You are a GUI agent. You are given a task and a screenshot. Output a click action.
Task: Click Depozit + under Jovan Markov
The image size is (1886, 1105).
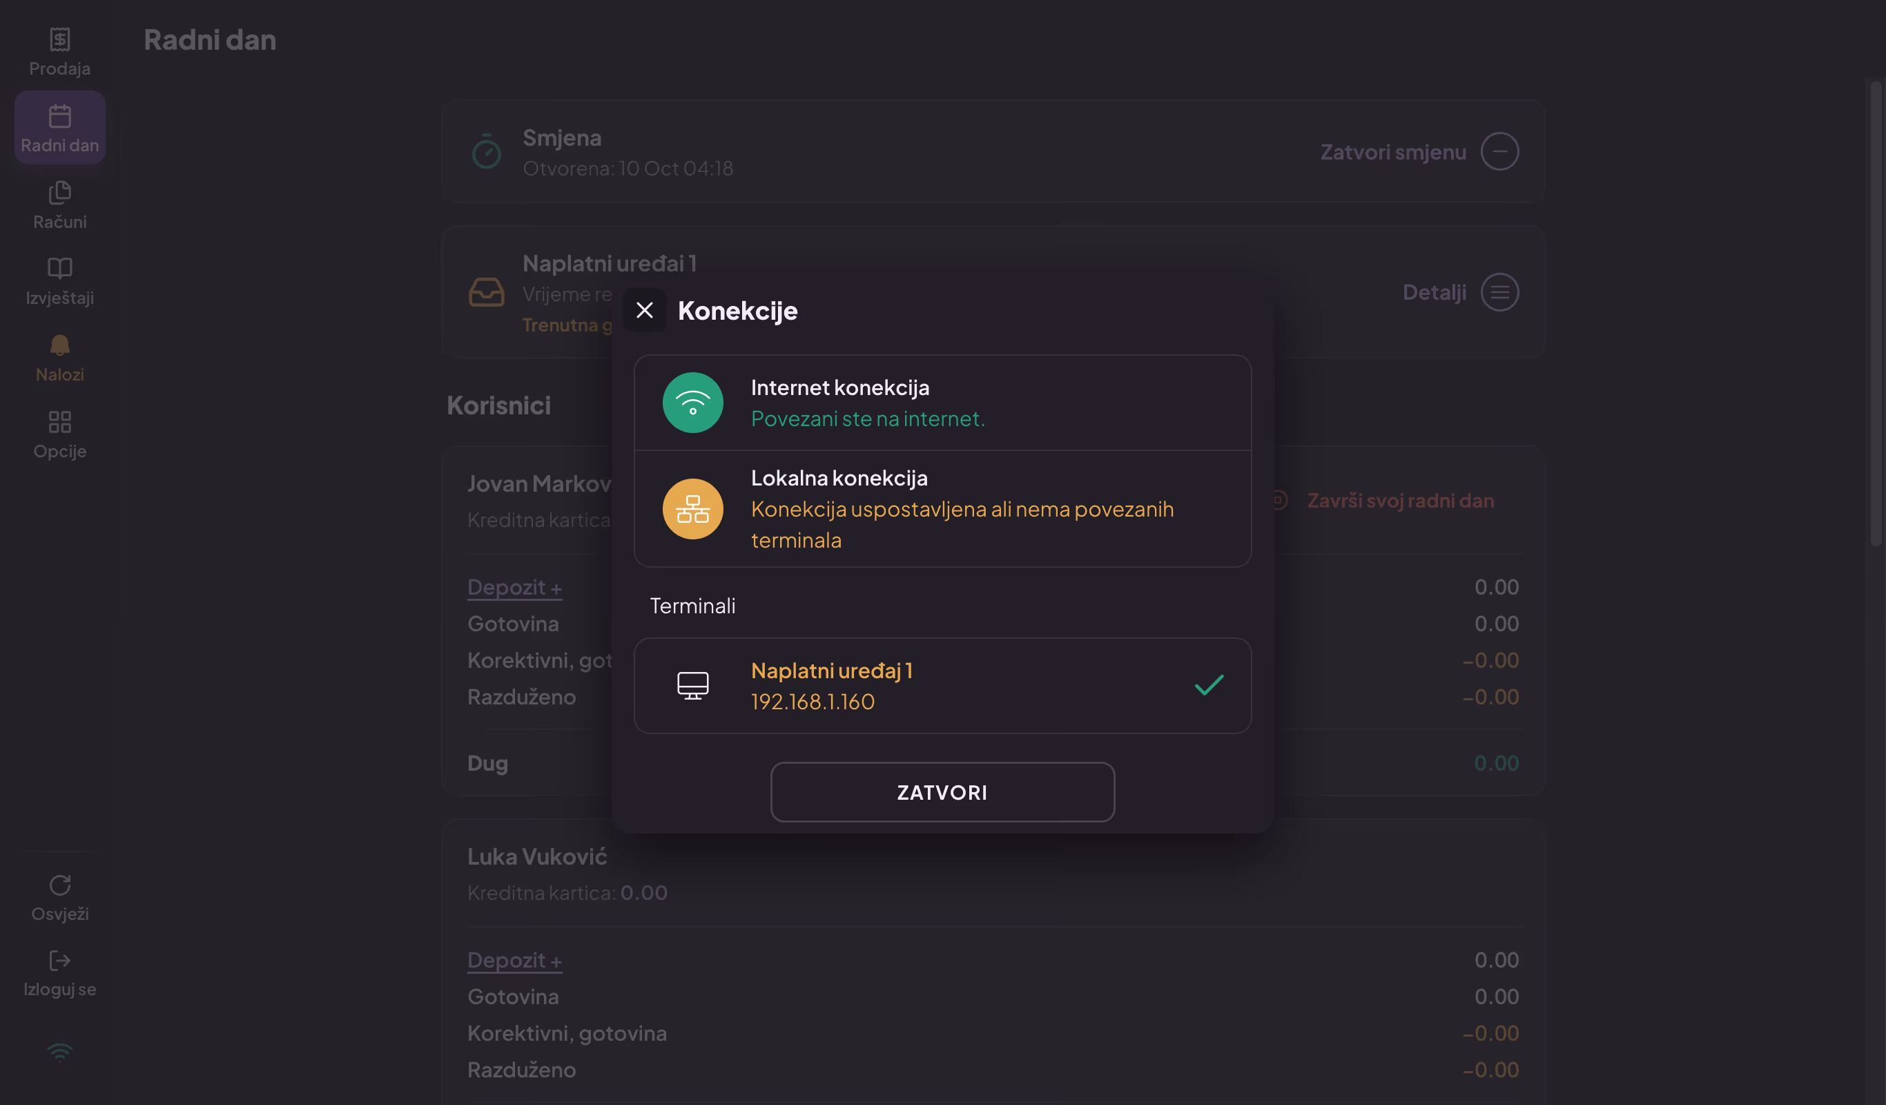515,587
